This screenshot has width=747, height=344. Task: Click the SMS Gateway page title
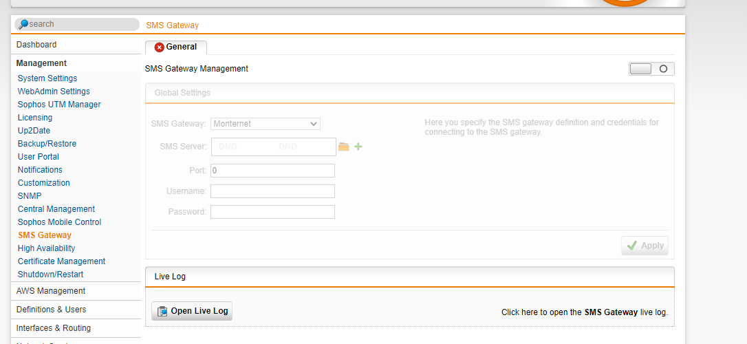pyautogui.click(x=173, y=25)
